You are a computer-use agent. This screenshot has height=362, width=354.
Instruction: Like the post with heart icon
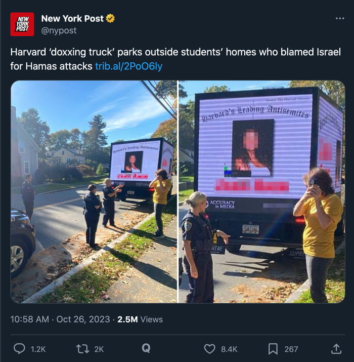210,349
